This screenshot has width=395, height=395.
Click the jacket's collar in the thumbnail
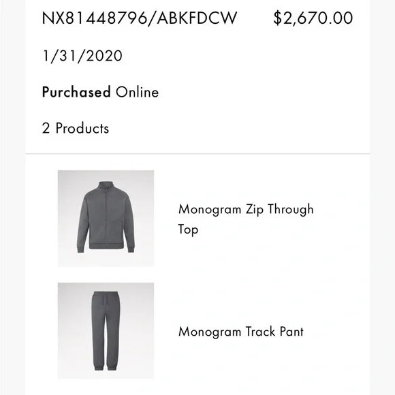106,185
